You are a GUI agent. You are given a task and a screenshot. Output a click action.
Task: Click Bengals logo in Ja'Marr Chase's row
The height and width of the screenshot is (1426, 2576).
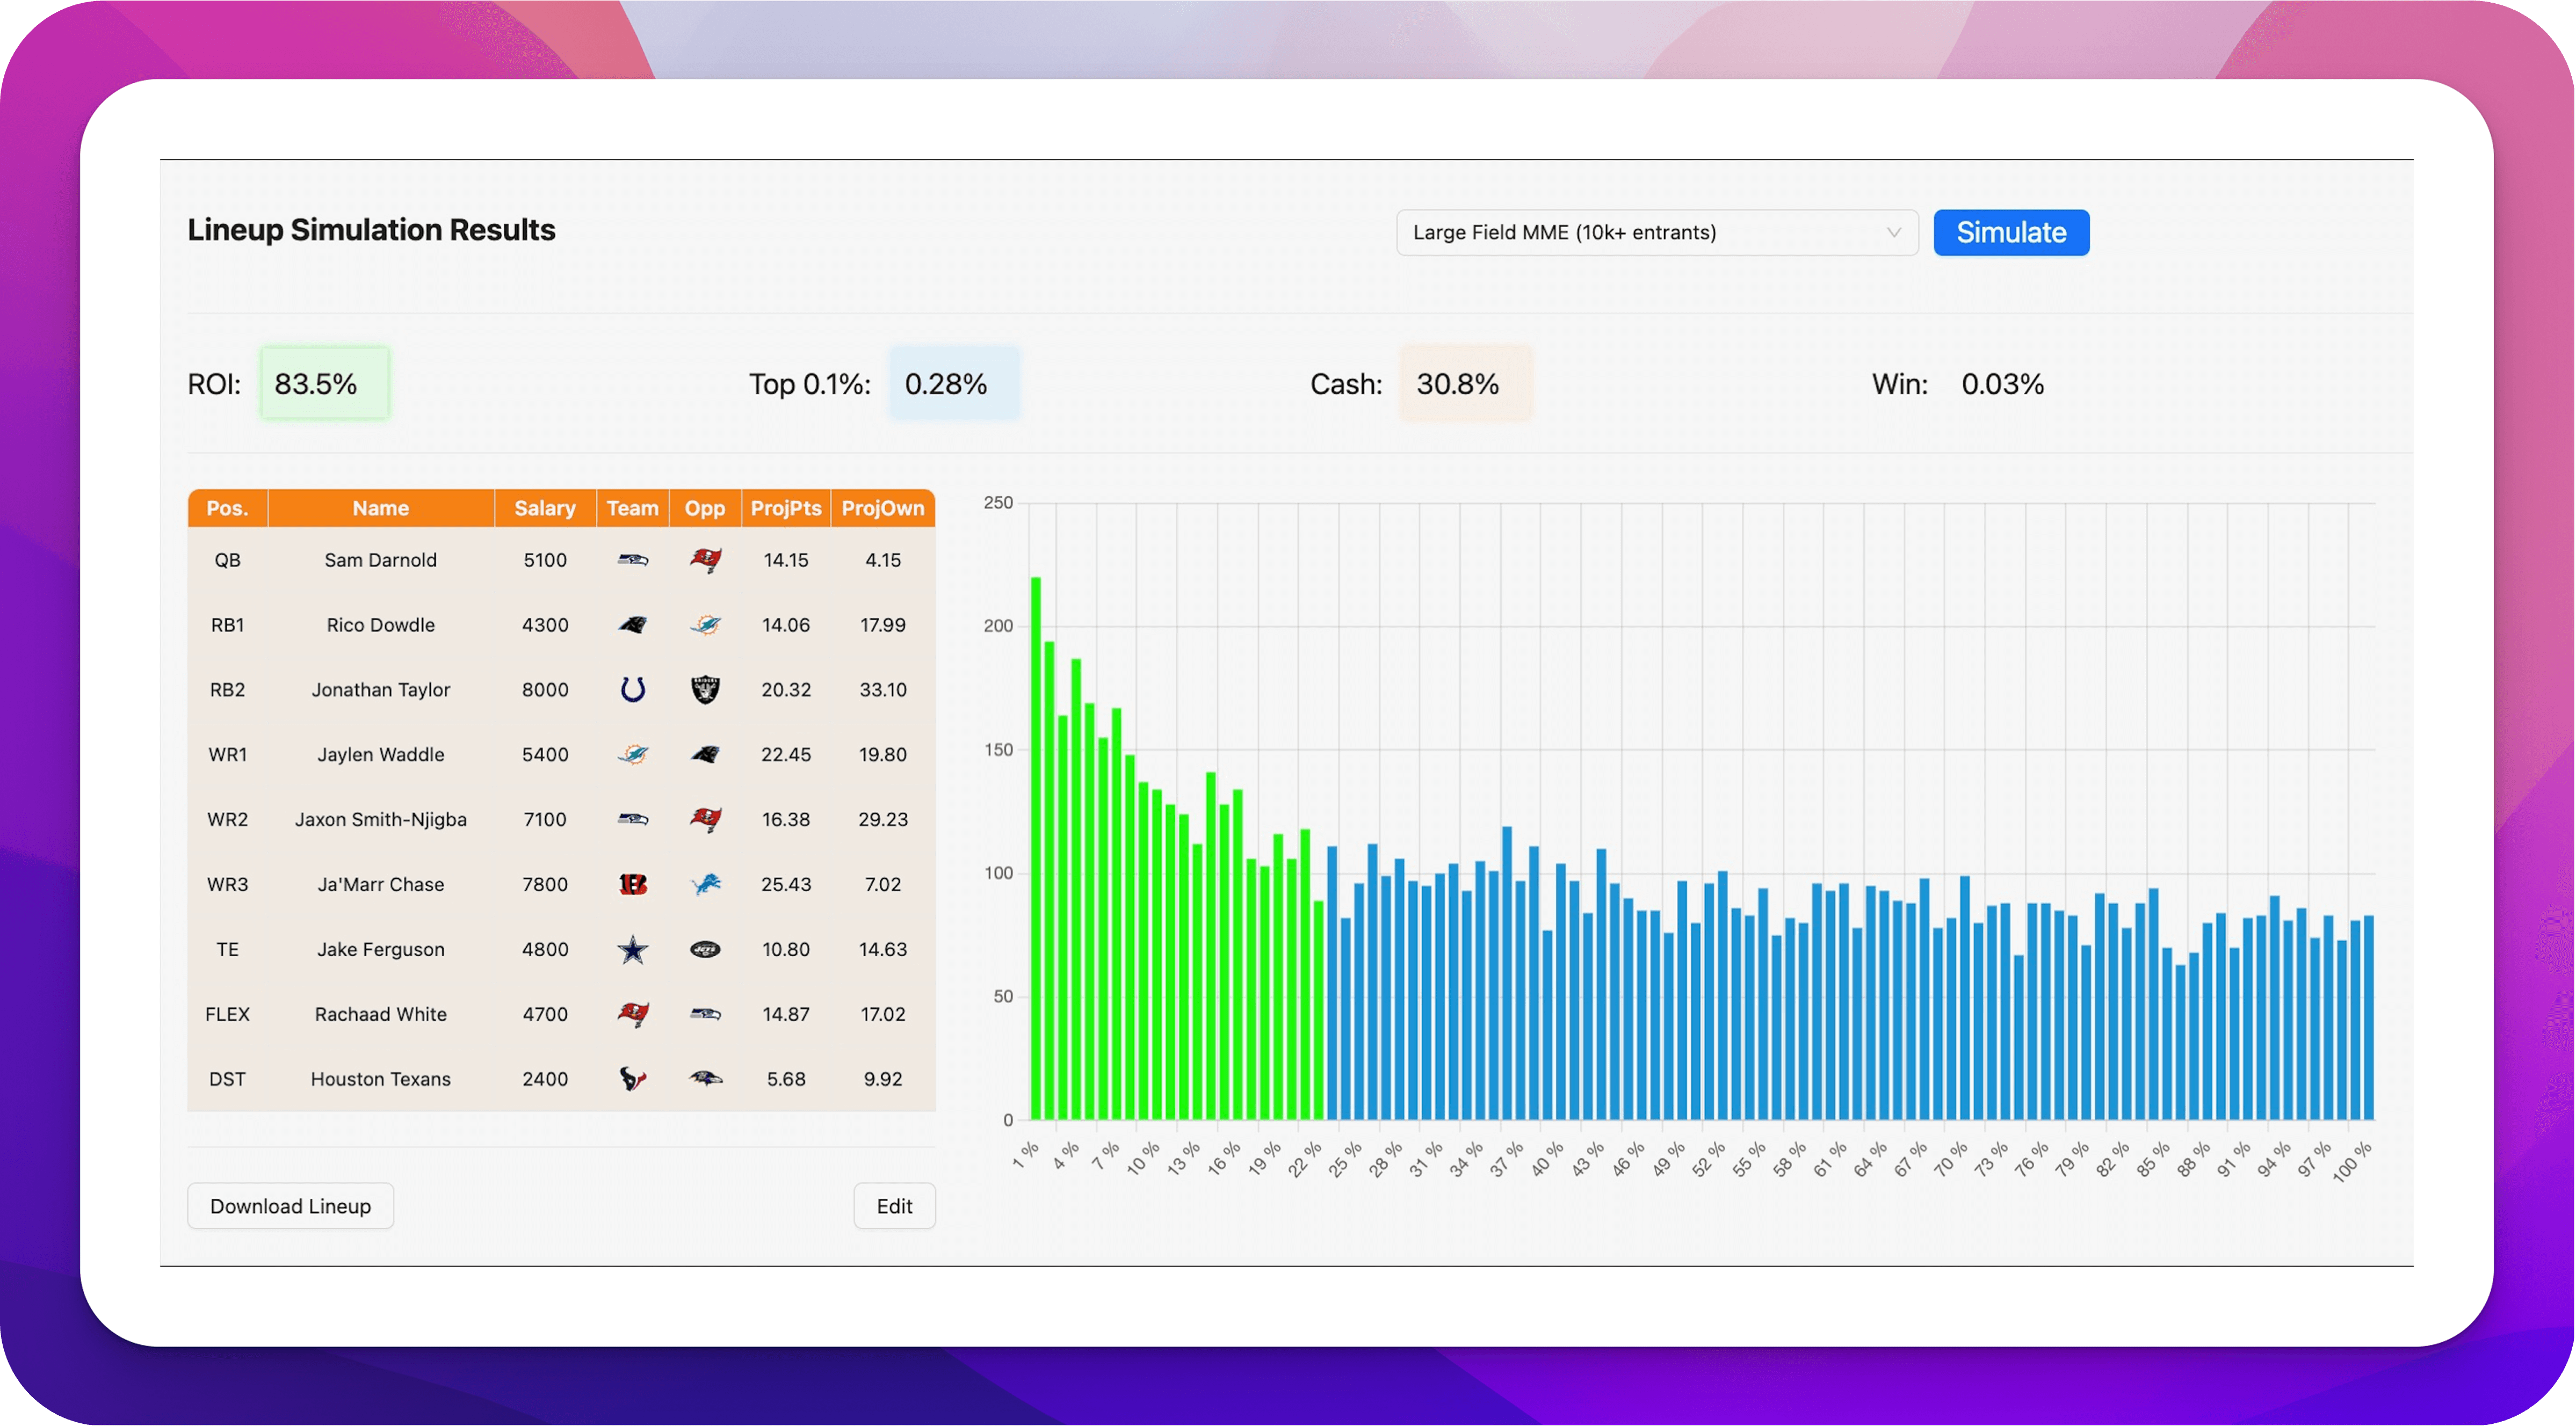click(x=632, y=884)
